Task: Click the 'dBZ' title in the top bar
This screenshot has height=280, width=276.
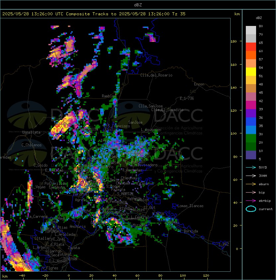Action: click(x=138, y=5)
